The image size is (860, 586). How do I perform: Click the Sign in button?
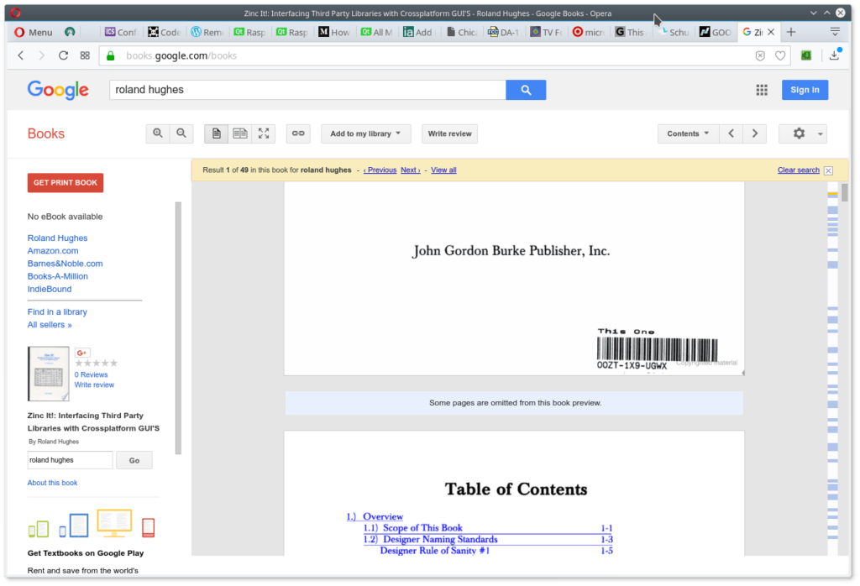[805, 90]
